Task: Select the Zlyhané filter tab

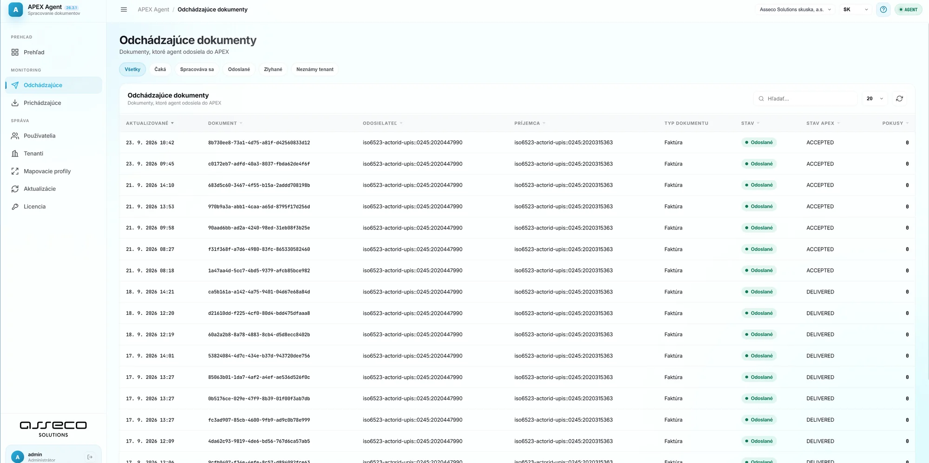Action: [273, 70]
